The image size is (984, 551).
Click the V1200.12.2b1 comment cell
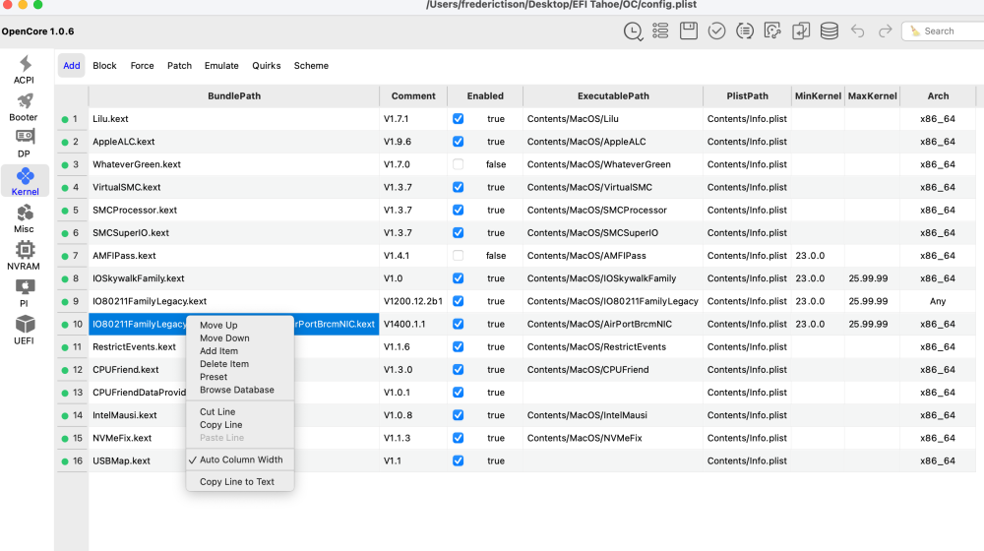point(413,301)
